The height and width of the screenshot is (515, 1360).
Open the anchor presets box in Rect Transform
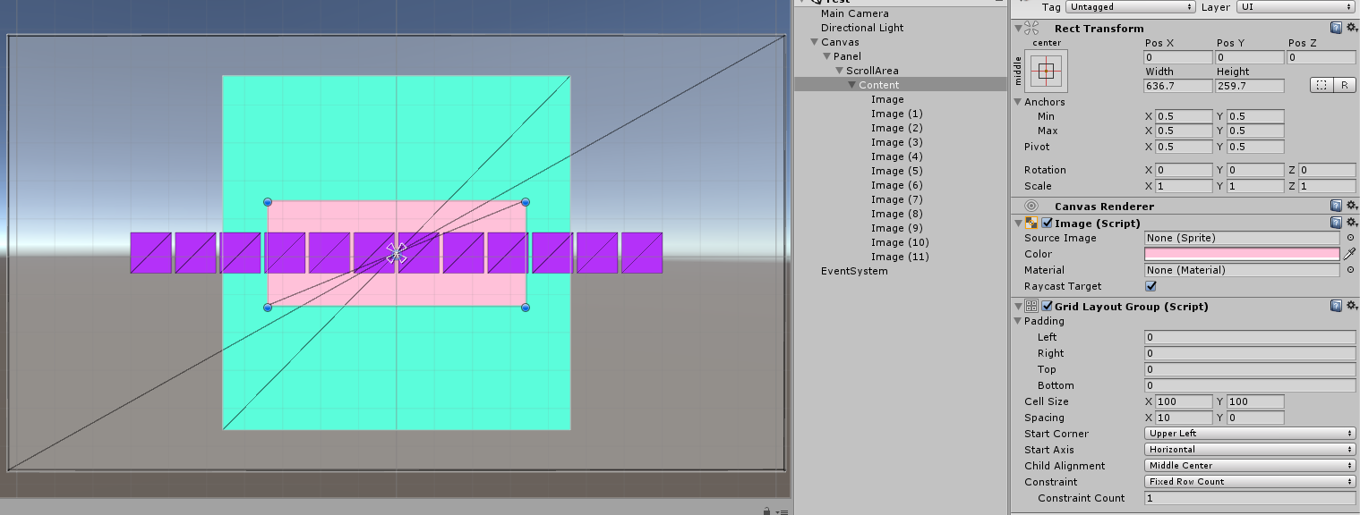[x=1047, y=70]
